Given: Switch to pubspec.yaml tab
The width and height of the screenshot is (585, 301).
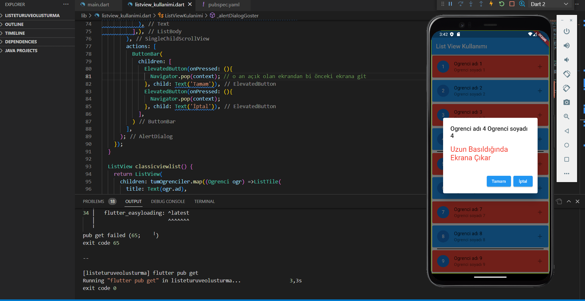Looking at the screenshot, I should [224, 4].
